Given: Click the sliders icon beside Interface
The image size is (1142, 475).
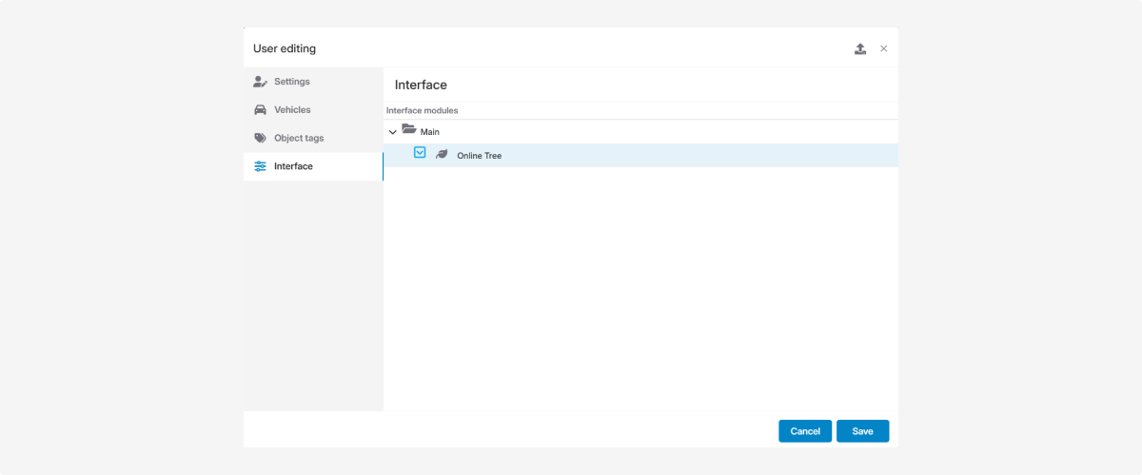Looking at the screenshot, I should 260,166.
